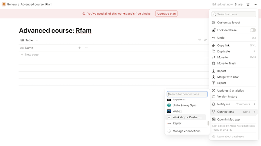Toggle the Lock database switch
The height and width of the screenshot is (146, 261).
253,30
